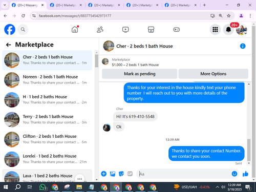Open Windows taskbar search
This screenshot has height=192, width=256.
pos(17,187)
